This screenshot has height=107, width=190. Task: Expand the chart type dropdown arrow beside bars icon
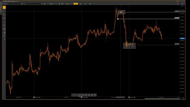(64, 4)
